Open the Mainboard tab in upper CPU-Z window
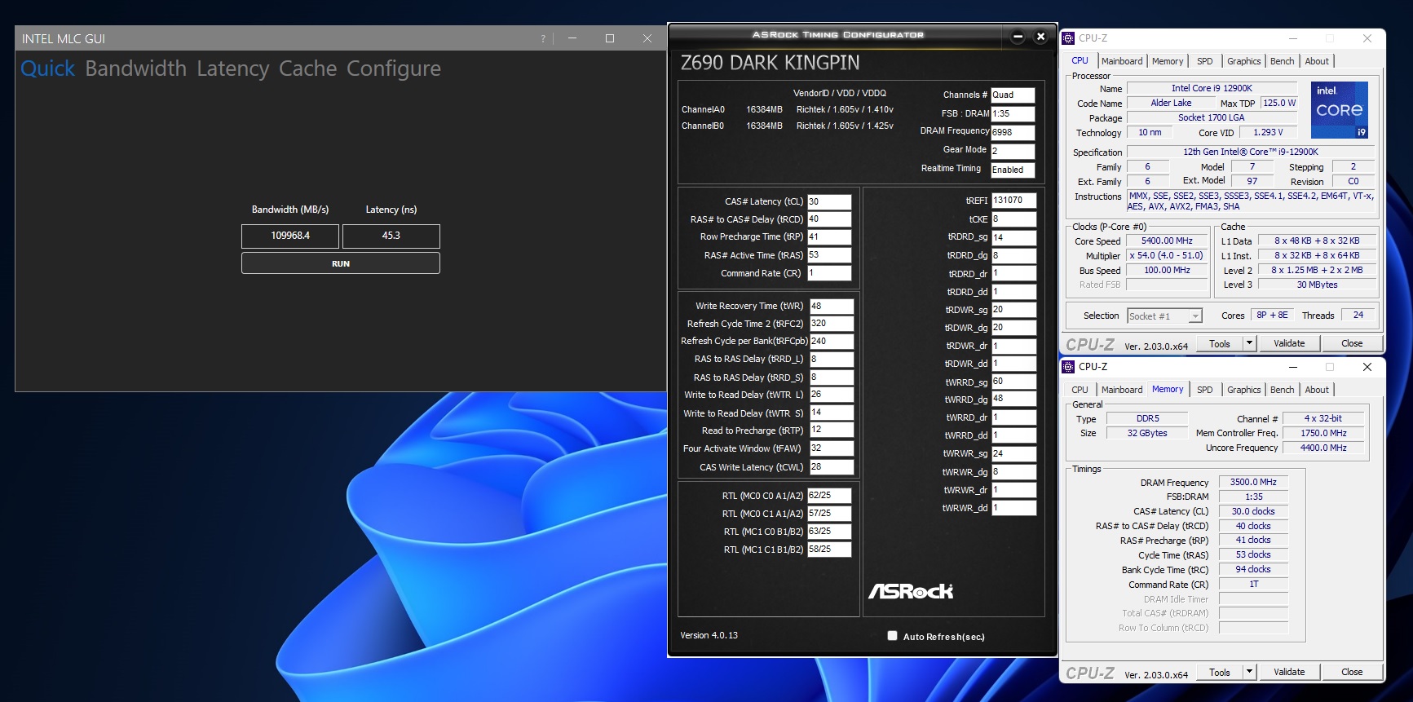The height and width of the screenshot is (702, 1413). (1121, 61)
